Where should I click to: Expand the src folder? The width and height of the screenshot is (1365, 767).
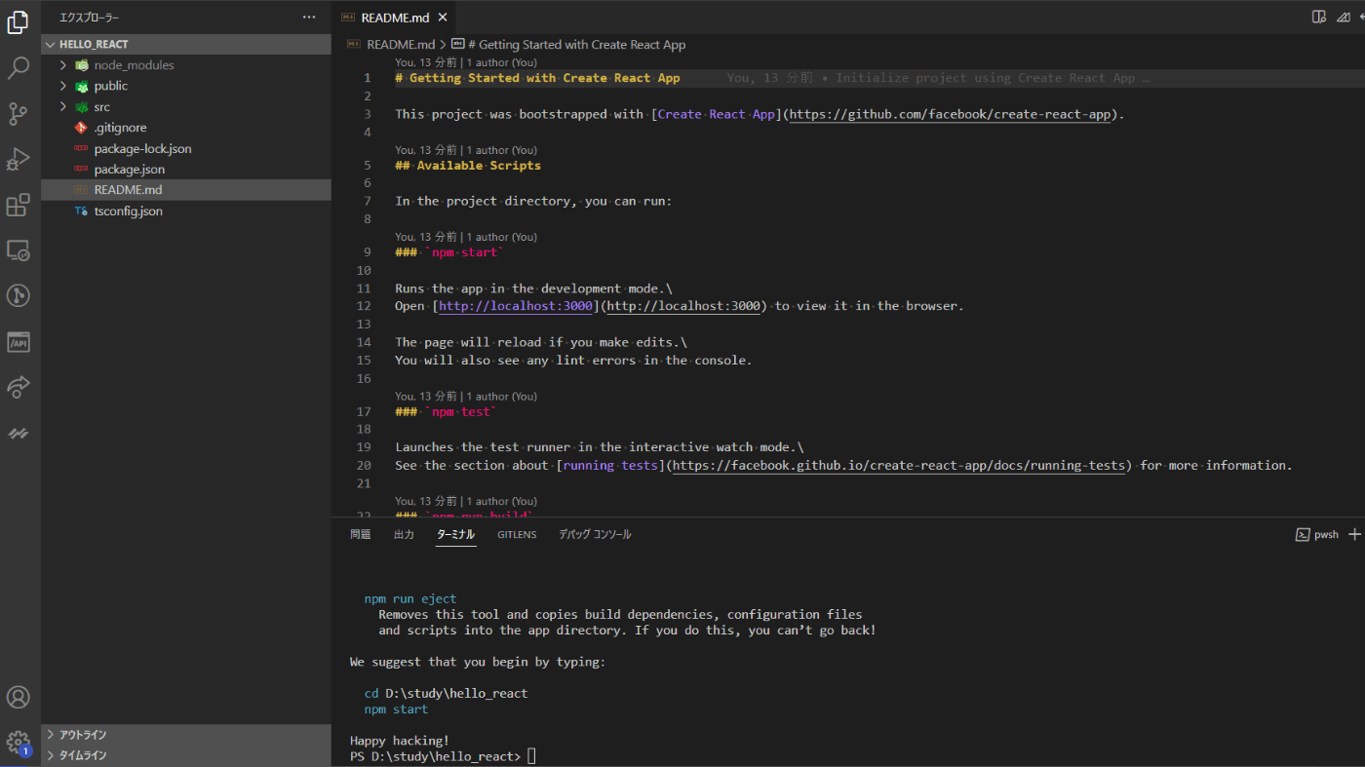point(63,107)
